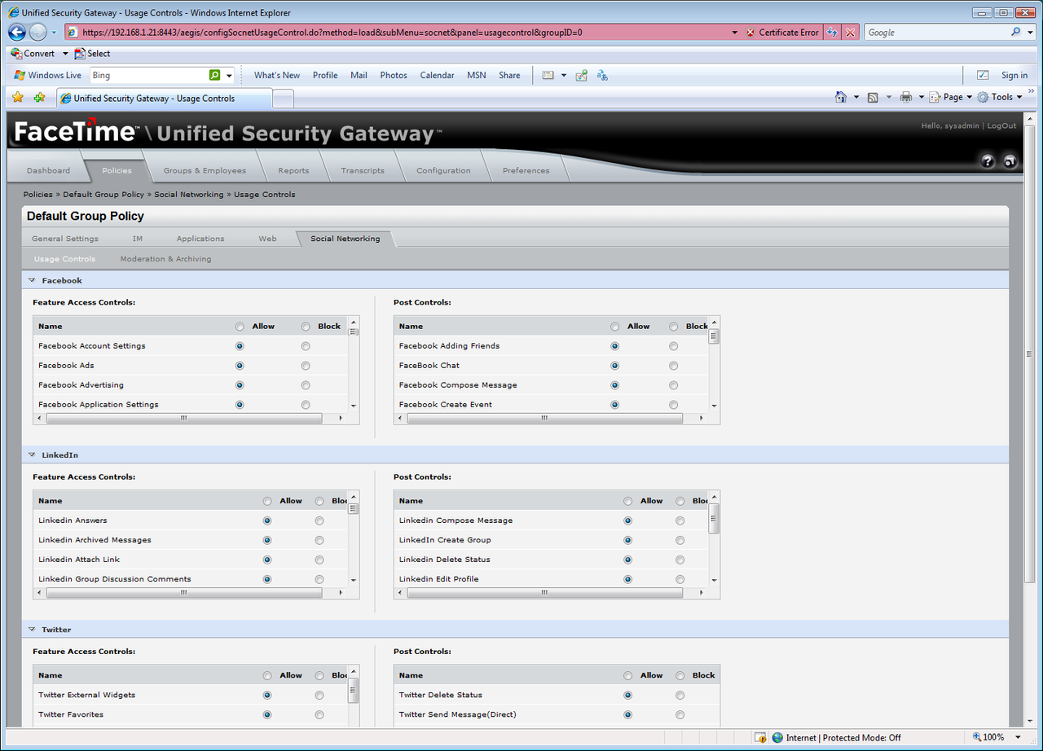1043x751 pixels.
Task: Open the IM policy tab
Action: pyautogui.click(x=138, y=239)
